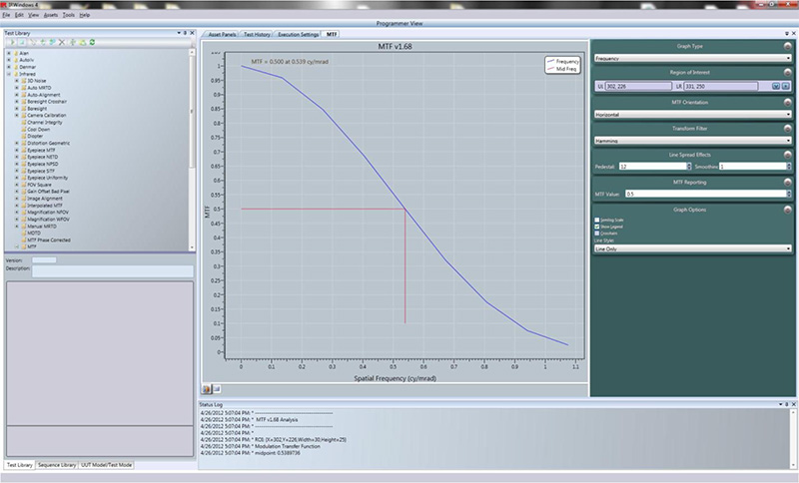The height and width of the screenshot is (483, 799).
Task: Open the Transform Filter Hamming dropdown
Action: point(692,141)
